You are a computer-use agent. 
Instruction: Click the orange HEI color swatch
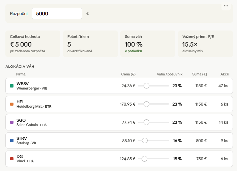pos(12,104)
